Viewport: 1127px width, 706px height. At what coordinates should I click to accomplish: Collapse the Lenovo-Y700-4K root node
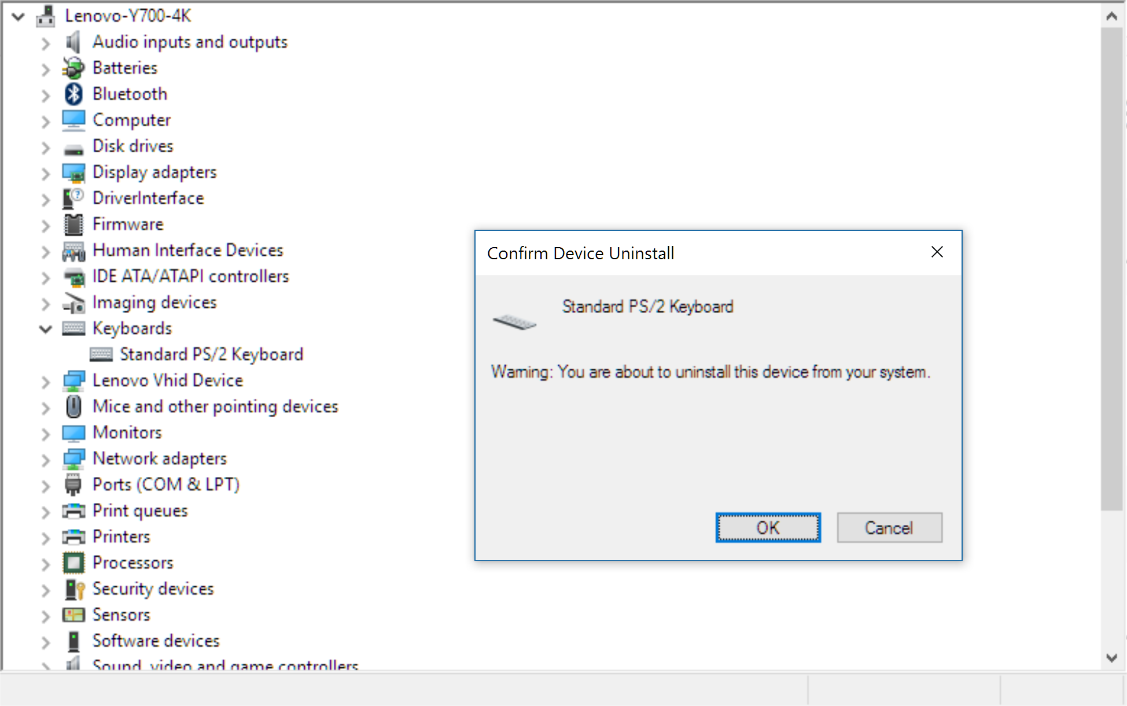point(19,16)
